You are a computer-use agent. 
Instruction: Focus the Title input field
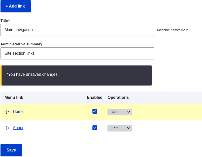coord(77,30)
